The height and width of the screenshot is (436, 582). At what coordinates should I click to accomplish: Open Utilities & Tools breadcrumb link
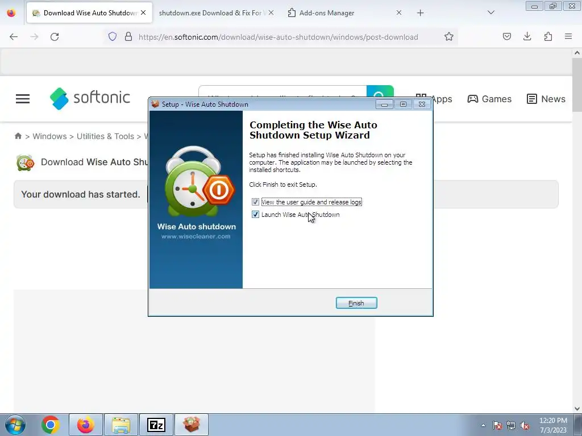(105, 136)
